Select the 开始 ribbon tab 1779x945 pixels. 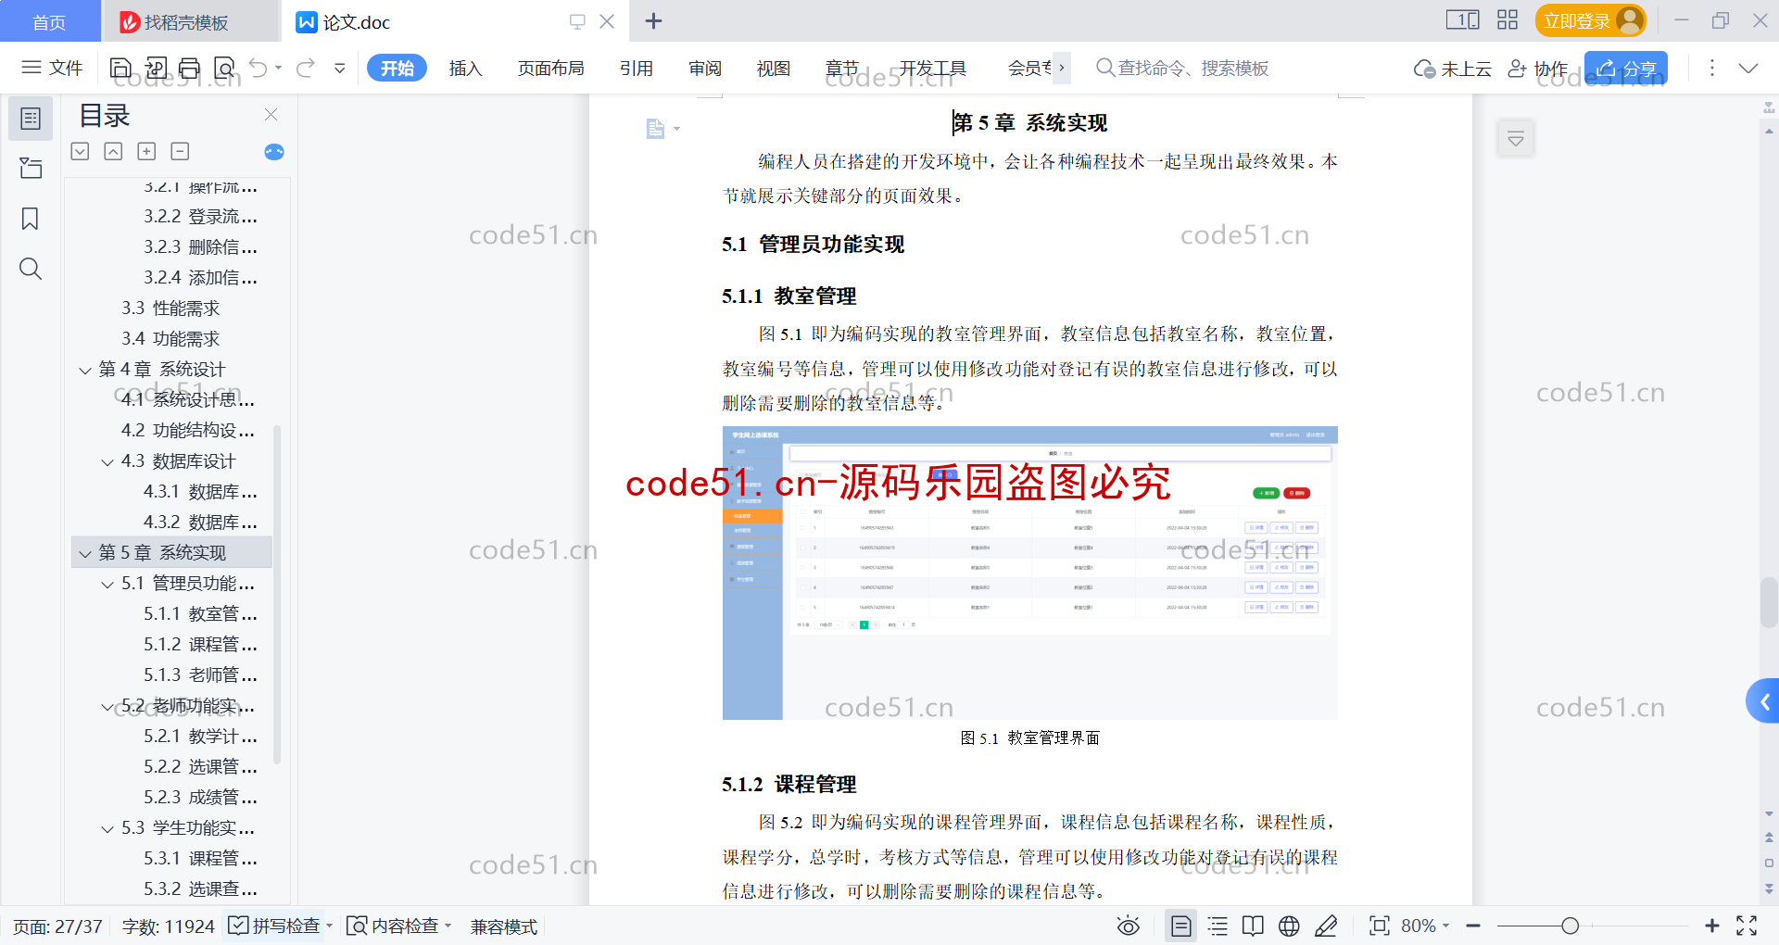point(397,68)
